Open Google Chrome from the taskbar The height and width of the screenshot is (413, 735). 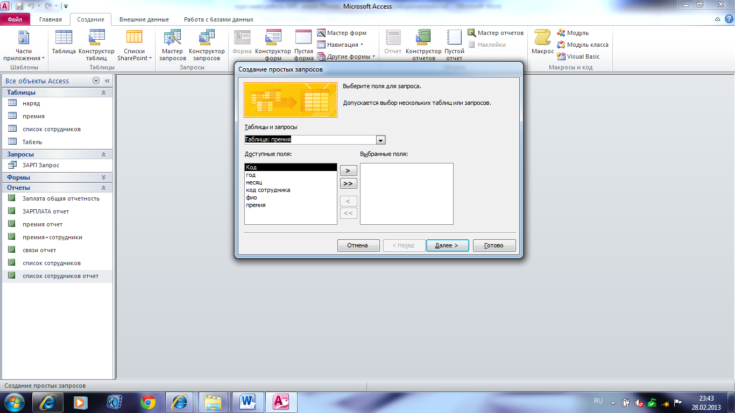pos(148,402)
